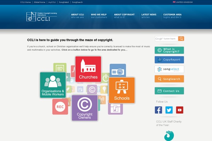Select the United Kingdom region link
This screenshot has height=141, width=212.
pyautogui.click(x=184, y=2)
